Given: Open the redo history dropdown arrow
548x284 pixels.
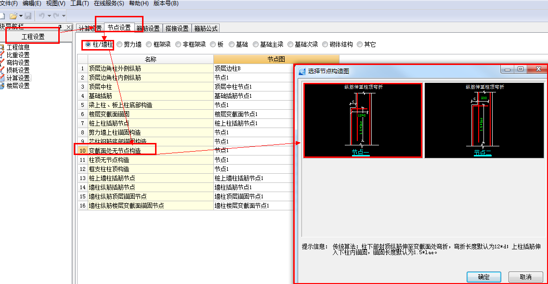Looking at the screenshot, I should [x=64, y=16].
